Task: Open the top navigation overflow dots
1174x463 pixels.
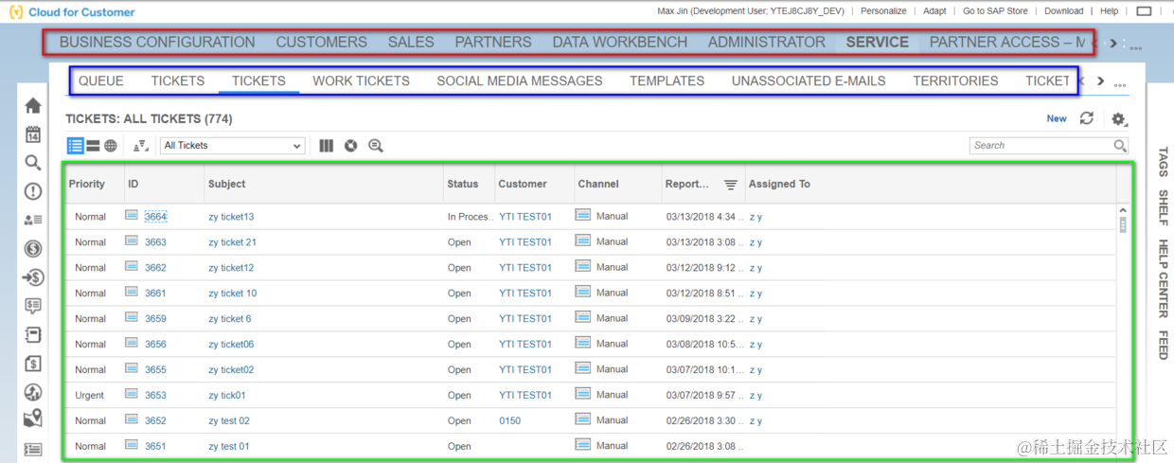Action: (x=1135, y=47)
